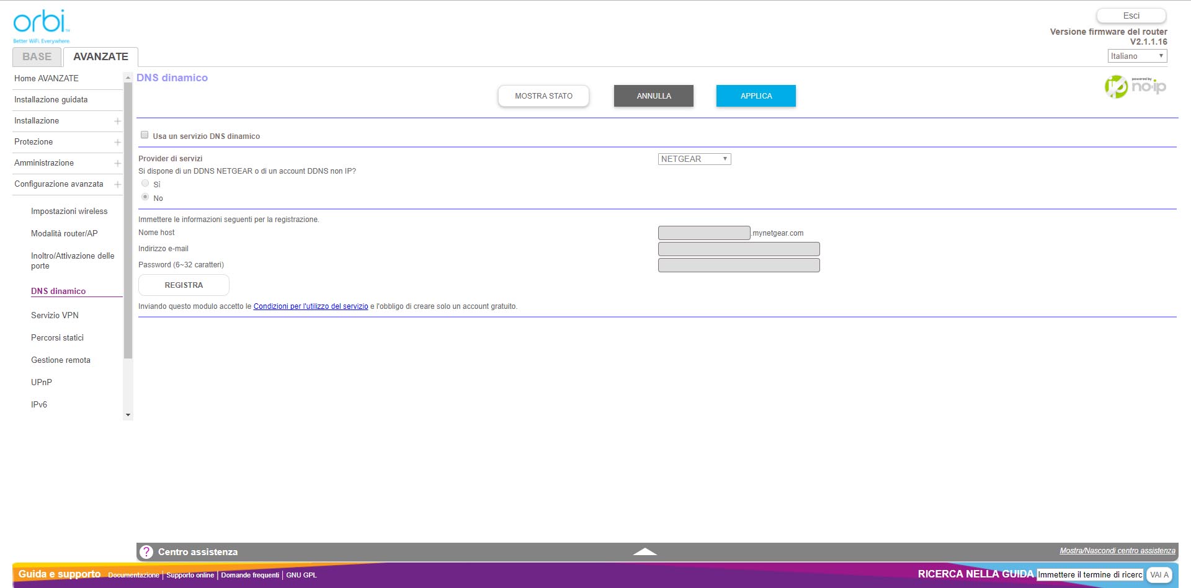Expand the Installazione plus icon
This screenshot has width=1191, height=588.
(x=117, y=121)
